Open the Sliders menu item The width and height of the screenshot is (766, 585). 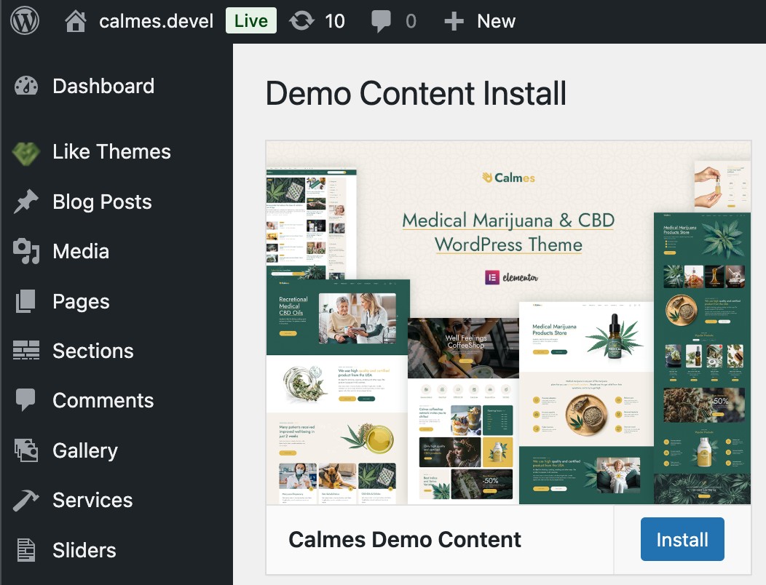click(x=84, y=550)
